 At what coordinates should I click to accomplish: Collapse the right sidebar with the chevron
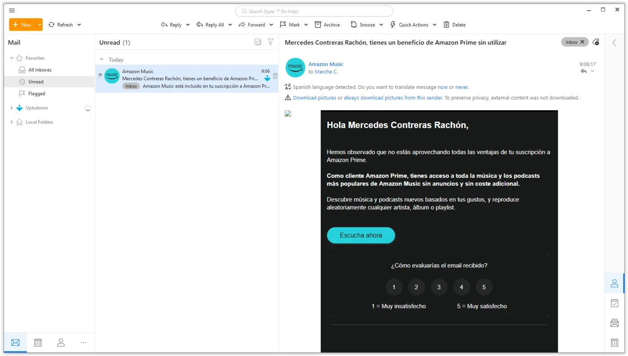pos(614,43)
